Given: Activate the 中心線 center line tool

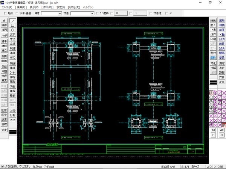Looking at the screenshot, I should click(13, 48).
